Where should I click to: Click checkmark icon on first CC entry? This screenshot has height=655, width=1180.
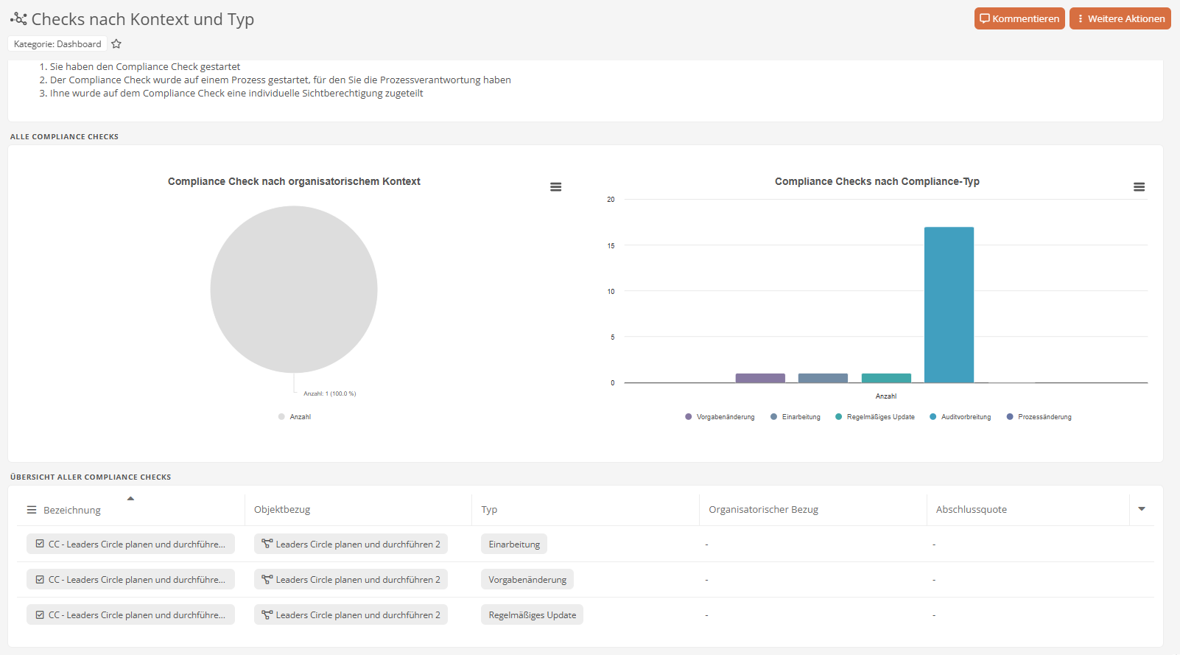(x=40, y=544)
